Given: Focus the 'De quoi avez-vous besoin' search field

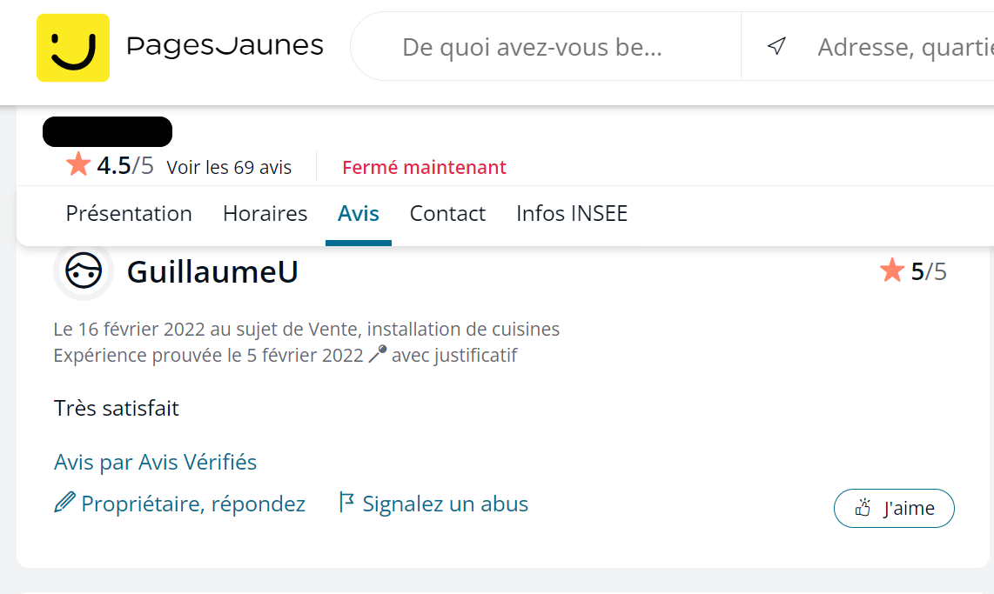Looking at the screenshot, I should click(532, 47).
